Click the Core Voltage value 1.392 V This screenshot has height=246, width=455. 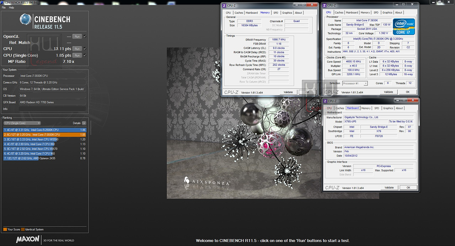(383, 33)
